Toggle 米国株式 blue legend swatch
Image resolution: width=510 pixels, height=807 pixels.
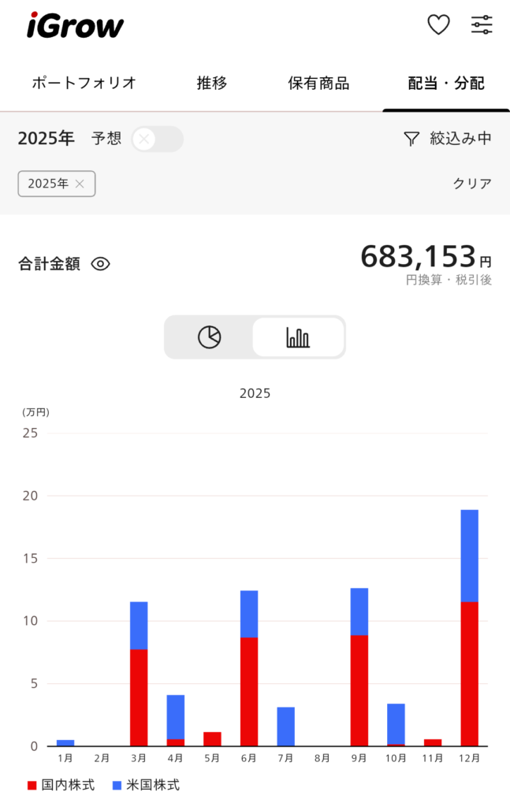click(117, 785)
